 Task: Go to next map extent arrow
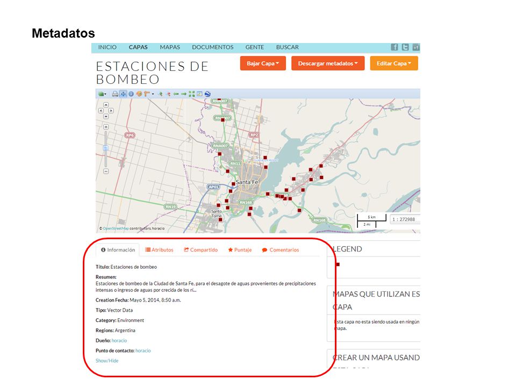coord(184,94)
